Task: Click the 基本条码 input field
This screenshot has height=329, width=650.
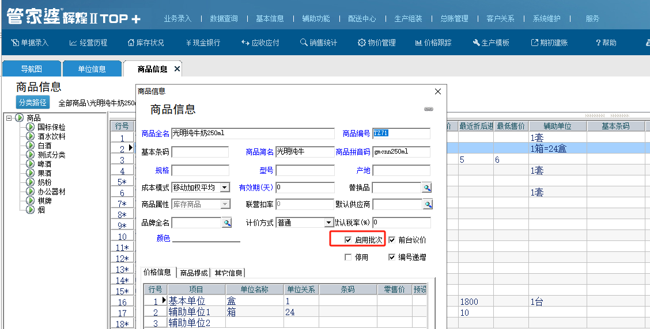Action: coord(200,152)
